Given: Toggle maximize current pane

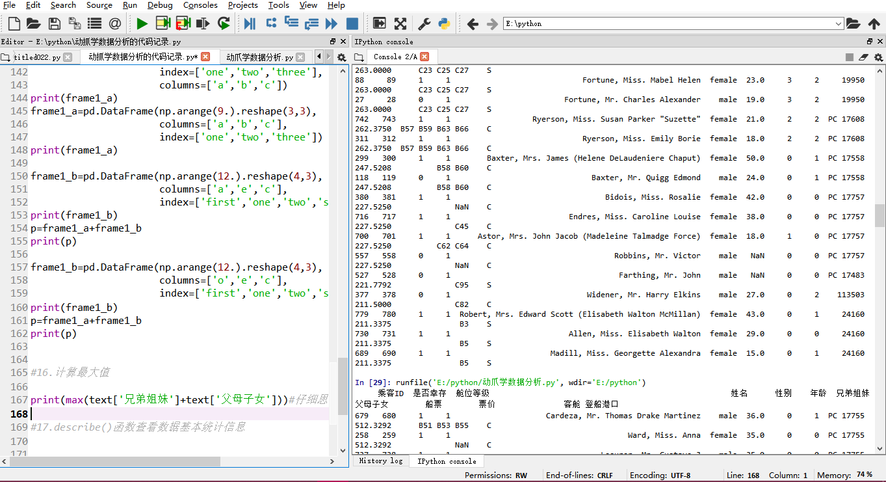Looking at the screenshot, I should coord(380,24).
